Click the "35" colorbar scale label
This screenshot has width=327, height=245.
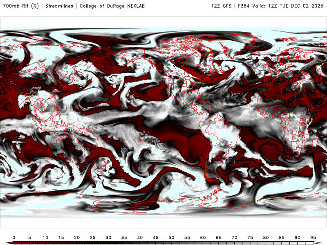pos(124,238)
